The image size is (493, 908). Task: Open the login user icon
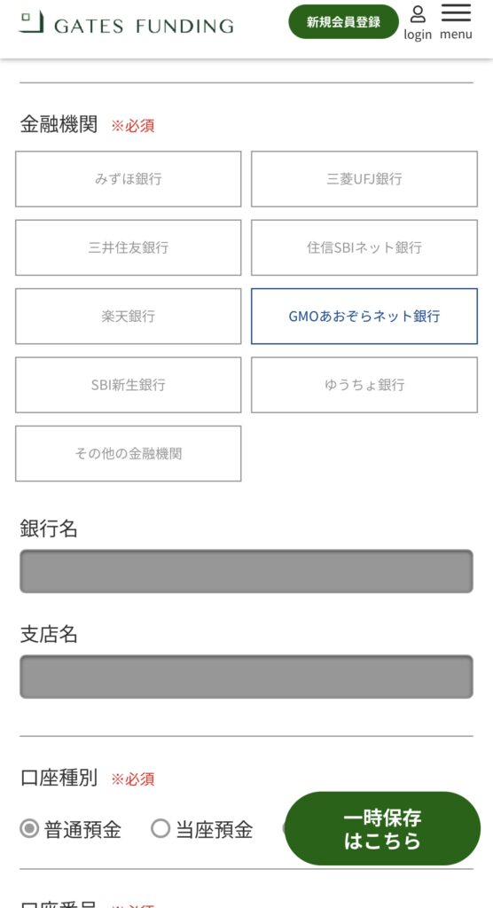pyautogui.click(x=418, y=14)
